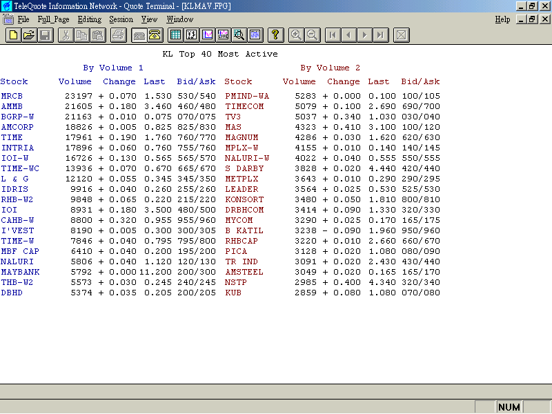Viewport: 552px width, 414px height.
Task: Restore the KLMAV.FPG document window
Action: click(x=532, y=19)
